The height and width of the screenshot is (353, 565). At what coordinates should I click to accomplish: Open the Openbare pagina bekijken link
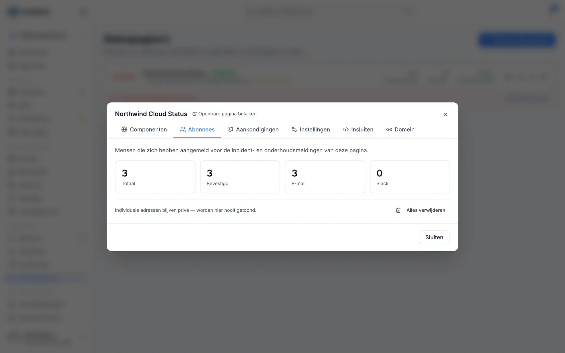224,114
